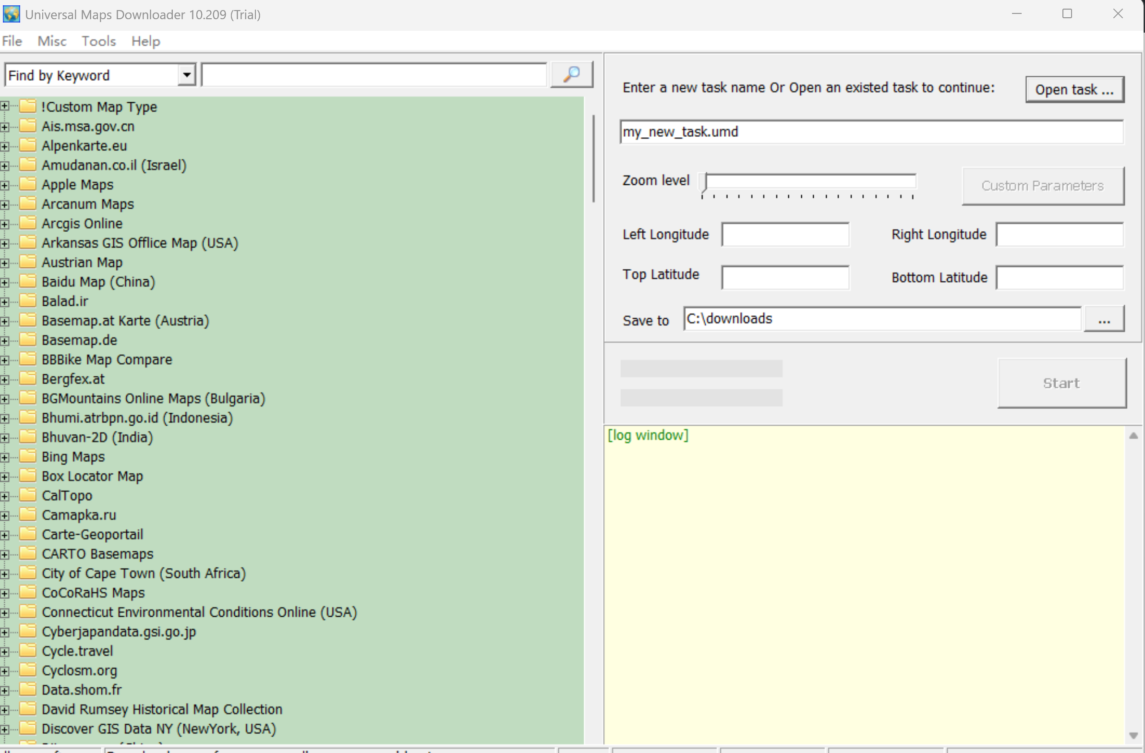Click the Basemap.de folder icon
This screenshot has height=753, width=1145.
[x=28, y=340]
